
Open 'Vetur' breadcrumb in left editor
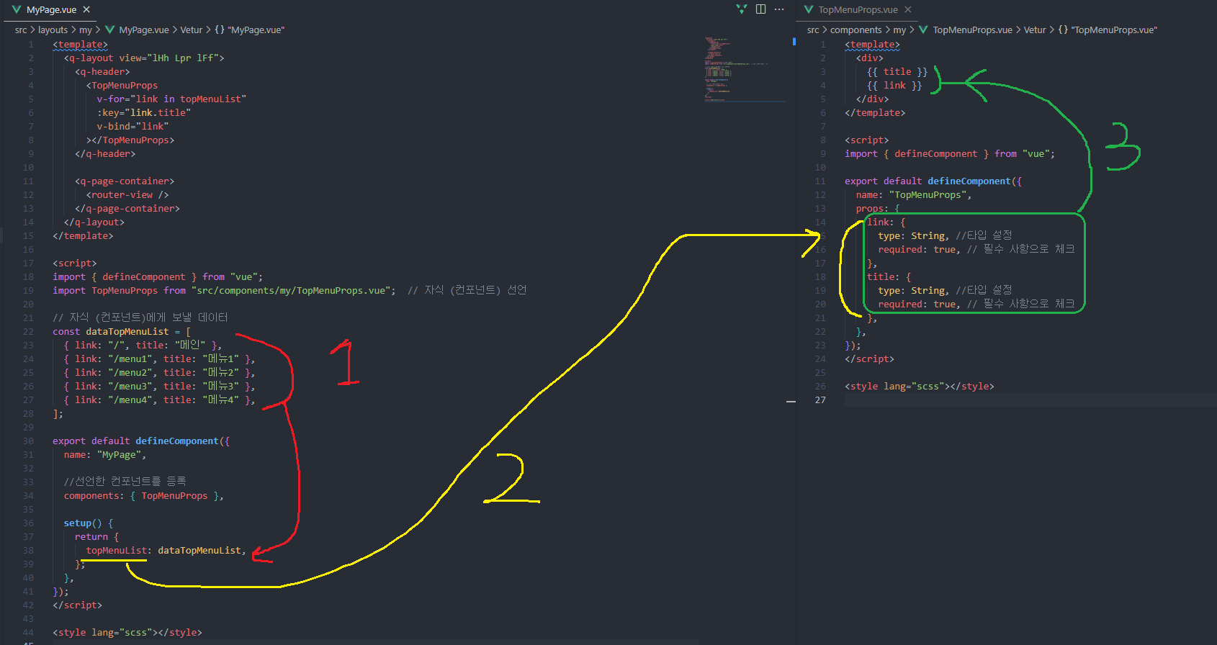[192, 30]
